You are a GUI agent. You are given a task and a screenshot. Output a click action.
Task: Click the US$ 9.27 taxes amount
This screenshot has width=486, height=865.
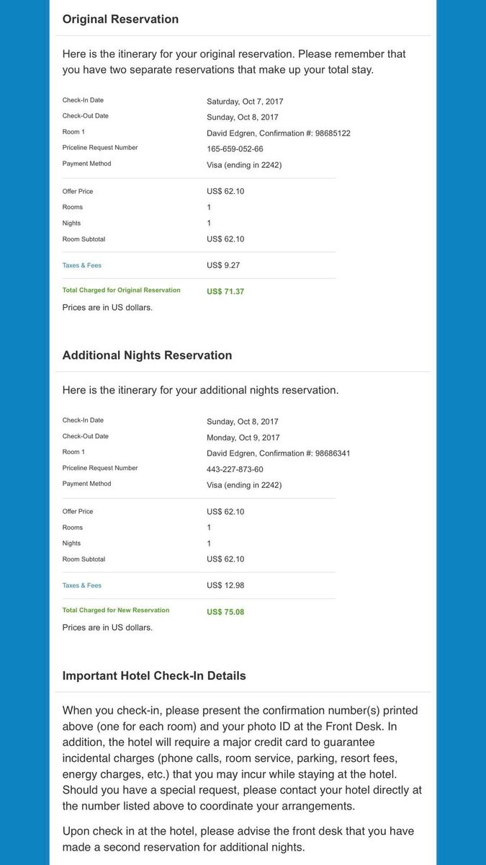223,265
